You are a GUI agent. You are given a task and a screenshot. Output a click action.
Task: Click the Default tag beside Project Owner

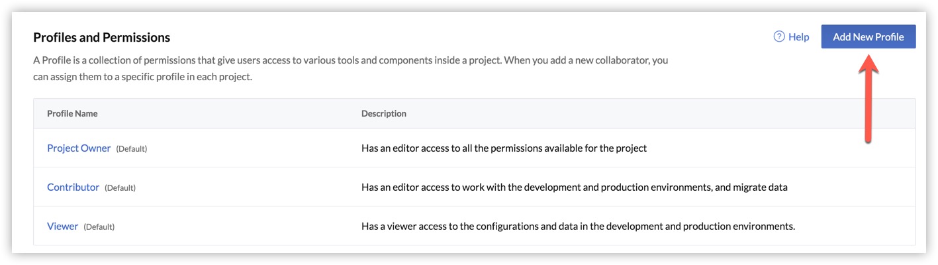[132, 149]
